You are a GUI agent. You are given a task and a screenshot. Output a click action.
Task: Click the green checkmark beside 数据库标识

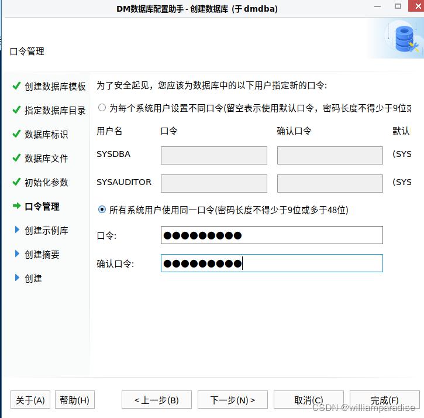(16, 134)
